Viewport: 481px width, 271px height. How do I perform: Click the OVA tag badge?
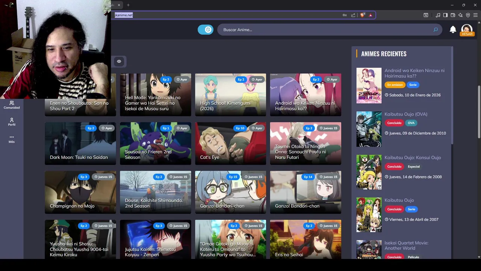coord(411,123)
